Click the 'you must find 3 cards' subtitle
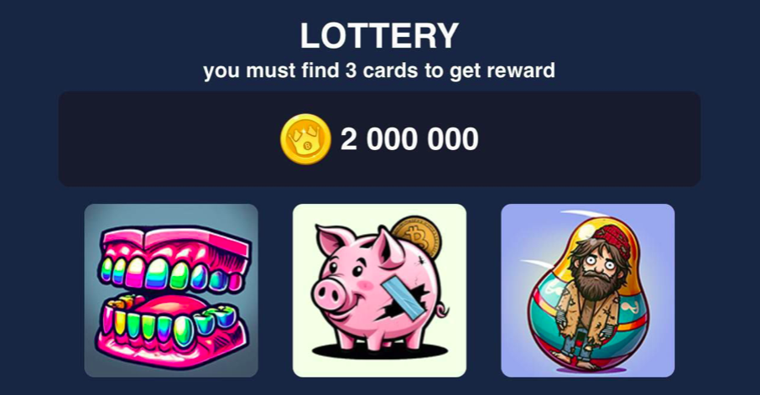 click(x=379, y=70)
